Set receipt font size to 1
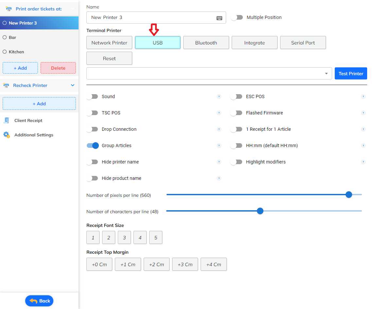 [93, 237]
